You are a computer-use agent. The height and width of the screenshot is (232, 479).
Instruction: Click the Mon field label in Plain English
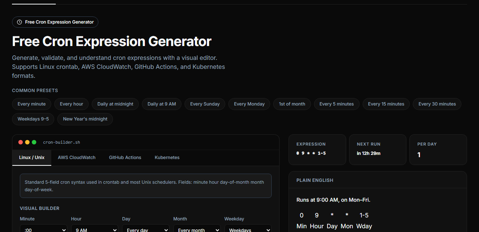(347, 226)
